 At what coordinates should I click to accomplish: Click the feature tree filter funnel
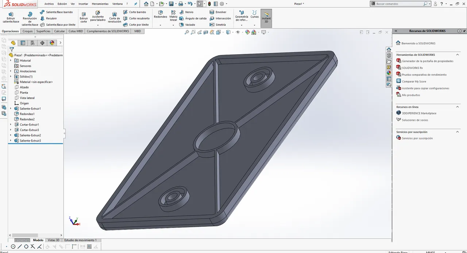[12, 50]
